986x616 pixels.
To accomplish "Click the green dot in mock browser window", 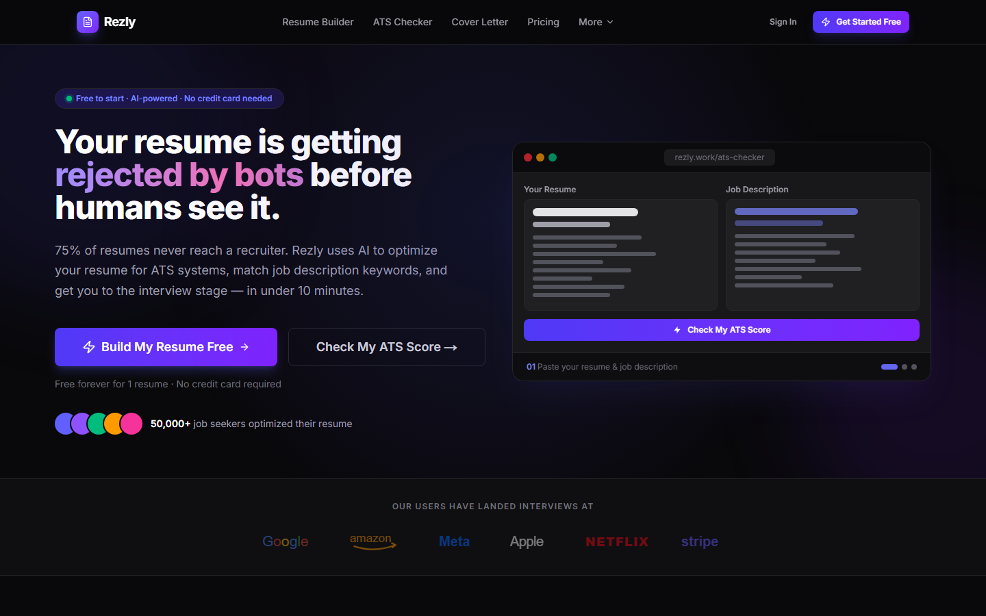I will point(553,157).
